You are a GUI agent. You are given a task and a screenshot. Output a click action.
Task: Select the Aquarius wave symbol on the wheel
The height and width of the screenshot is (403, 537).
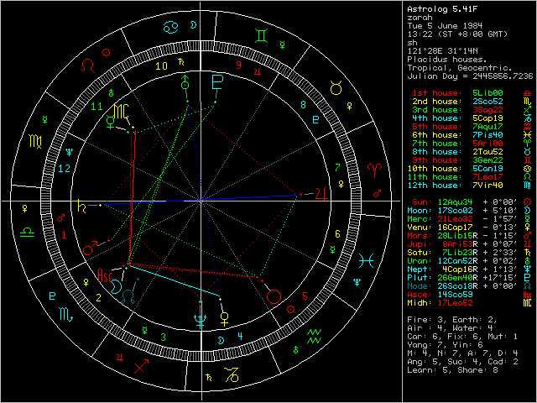click(313, 337)
